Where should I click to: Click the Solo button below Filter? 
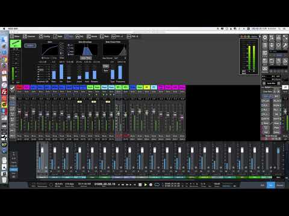[x=106, y=70]
